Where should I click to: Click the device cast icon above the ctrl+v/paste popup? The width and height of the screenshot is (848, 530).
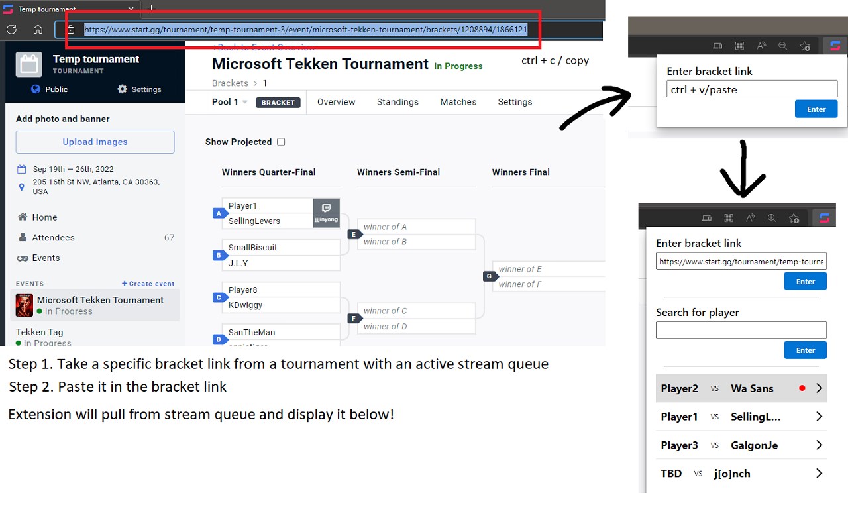point(717,46)
